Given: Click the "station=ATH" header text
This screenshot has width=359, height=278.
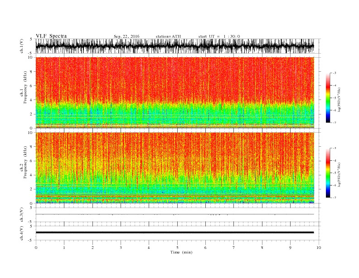Looking at the screenshot, I should pyautogui.click(x=168, y=36).
